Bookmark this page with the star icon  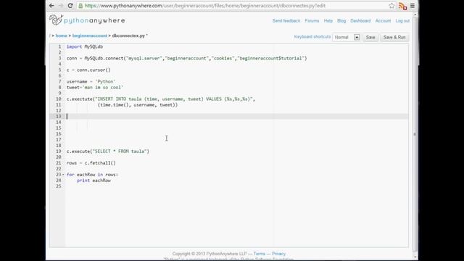(391, 6)
